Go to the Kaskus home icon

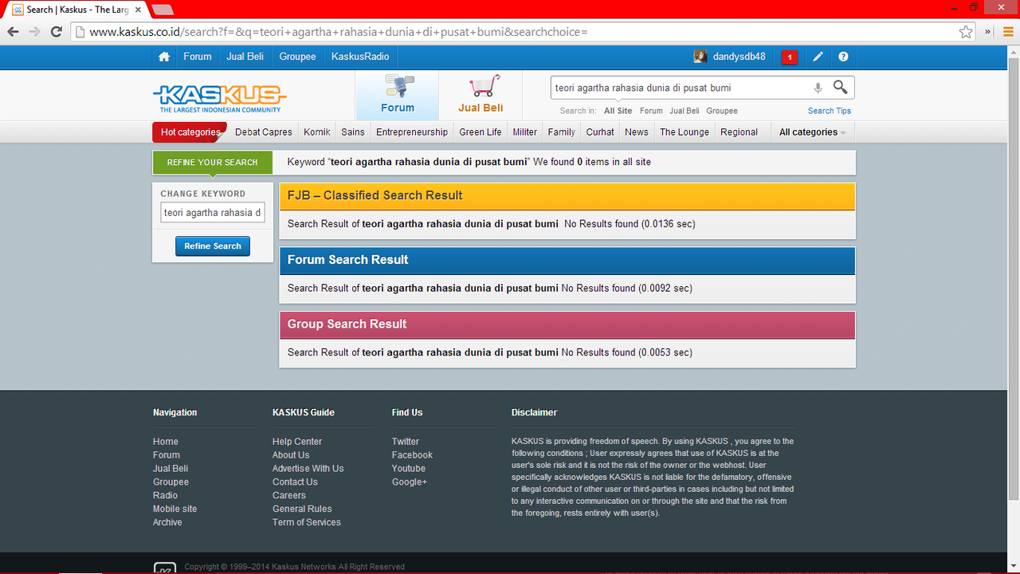pyautogui.click(x=164, y=57)
